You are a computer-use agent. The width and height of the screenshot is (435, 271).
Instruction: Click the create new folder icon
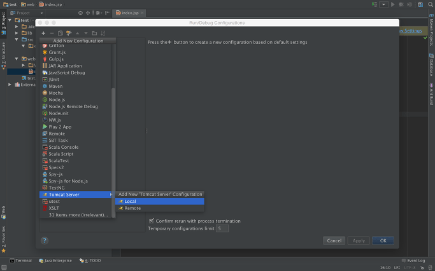[94, 33]
